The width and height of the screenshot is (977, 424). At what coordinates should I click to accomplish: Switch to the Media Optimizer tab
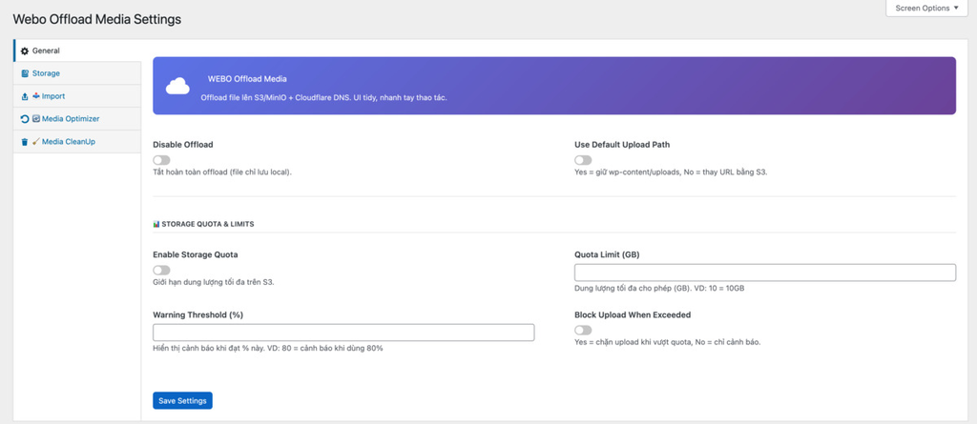click(71, 119)
